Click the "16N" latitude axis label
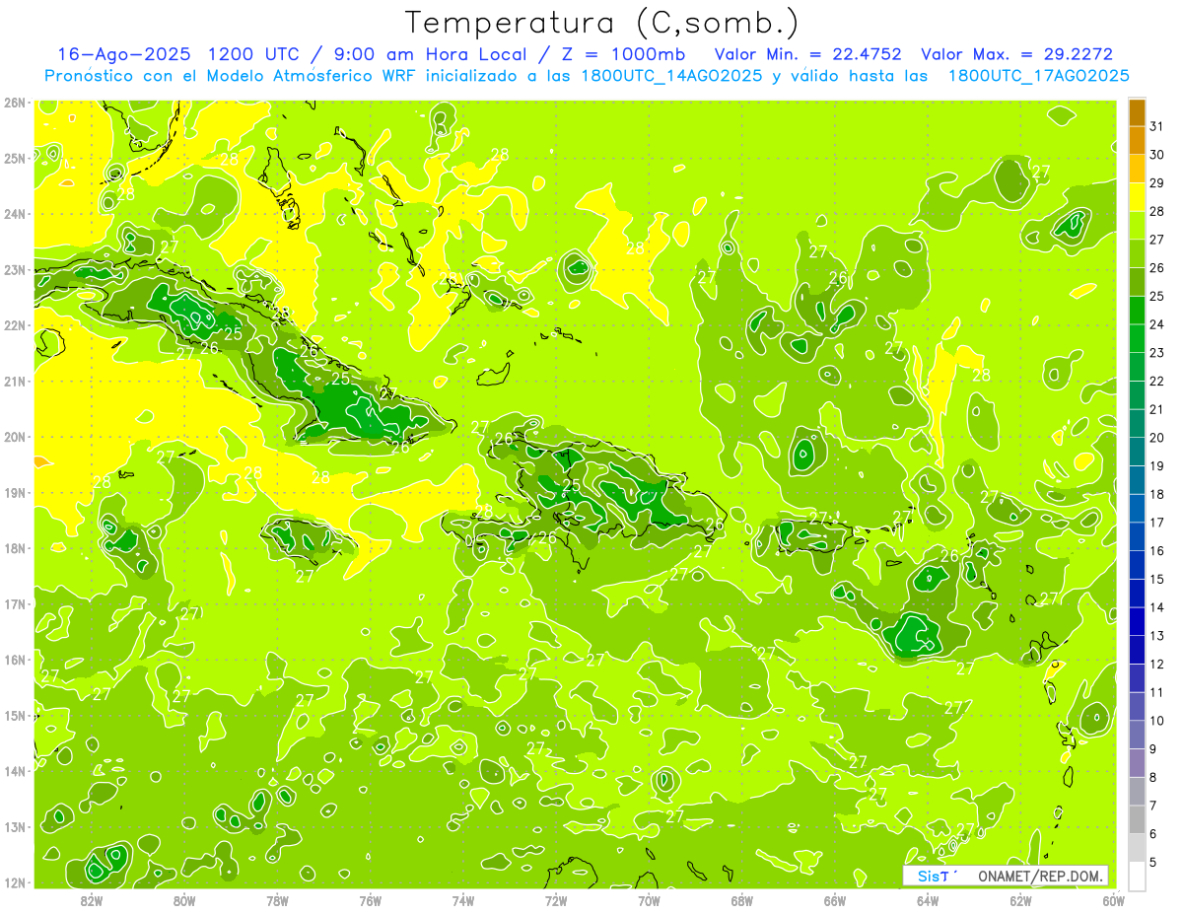Viewport: 1183px width, 914px height. 14,660
